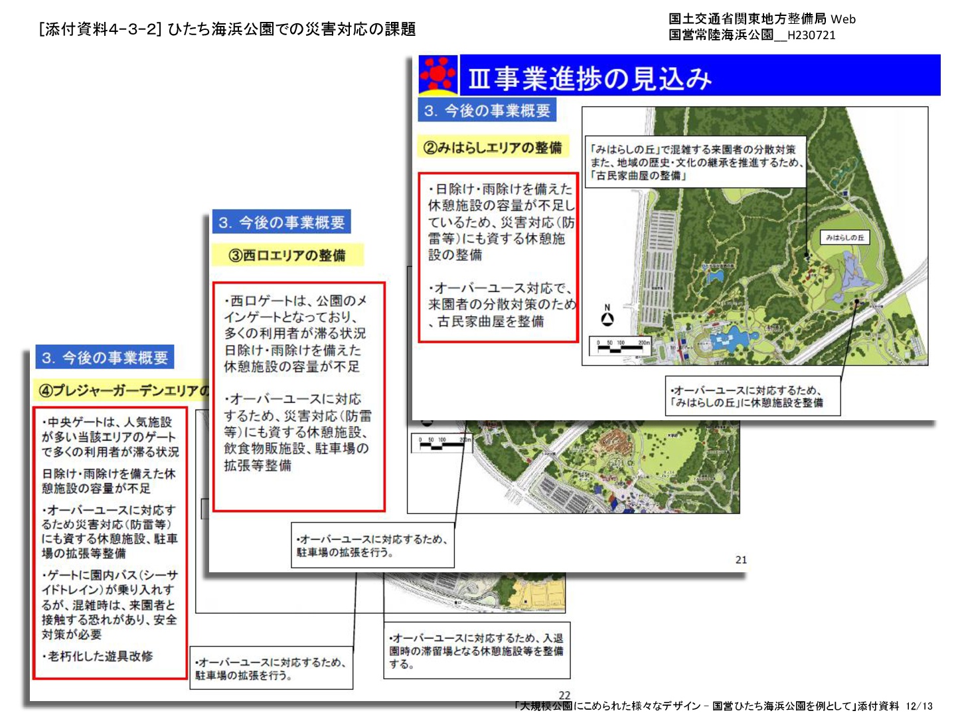Click the 古民家曲屋の整備 callout box
Viewport: 956px width, 717px height.
[x=695, y=163]
